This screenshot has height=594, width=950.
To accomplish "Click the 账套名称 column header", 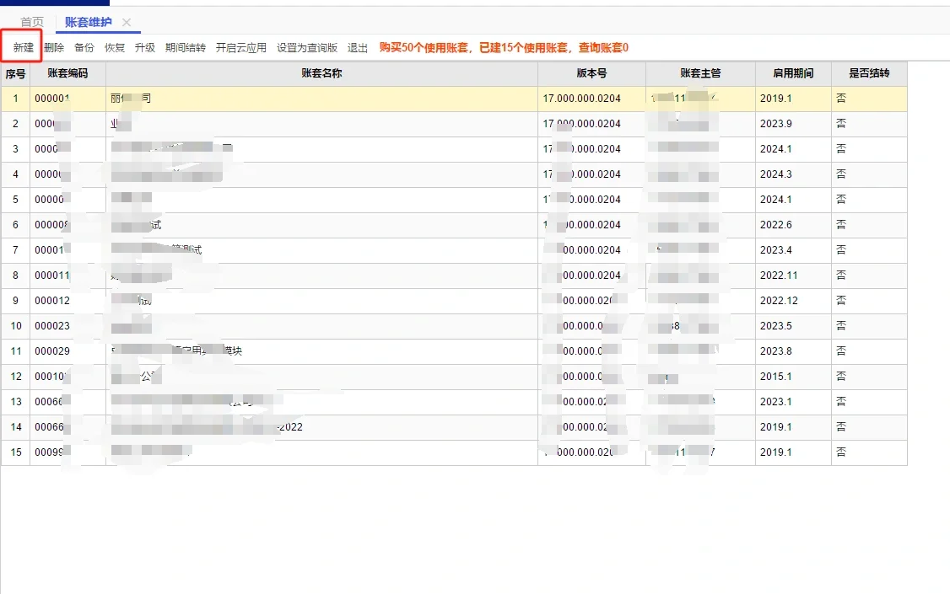I will (321, 73).
